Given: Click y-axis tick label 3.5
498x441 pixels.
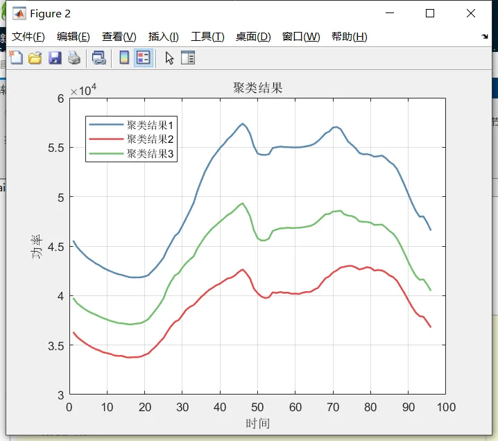Looking at the screenshot, I should tap(56, 346).
